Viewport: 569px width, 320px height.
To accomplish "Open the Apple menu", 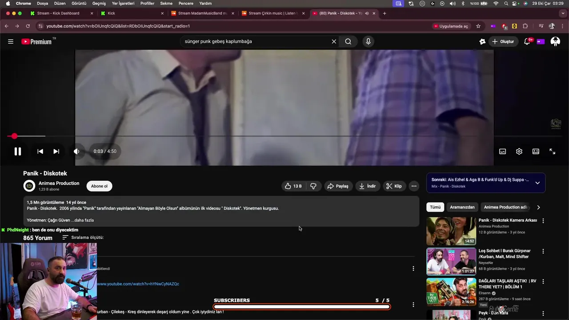I will pos(8,3).
